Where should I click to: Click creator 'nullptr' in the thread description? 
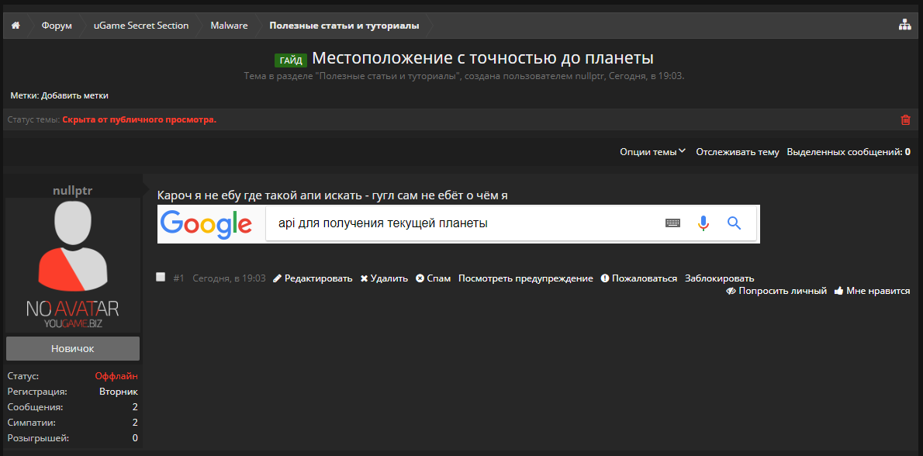click(x=590, y=76)
